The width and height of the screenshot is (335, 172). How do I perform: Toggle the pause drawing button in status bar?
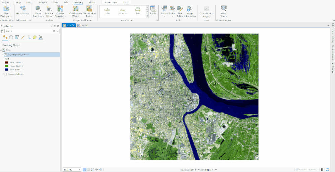(x=322, y=169)
